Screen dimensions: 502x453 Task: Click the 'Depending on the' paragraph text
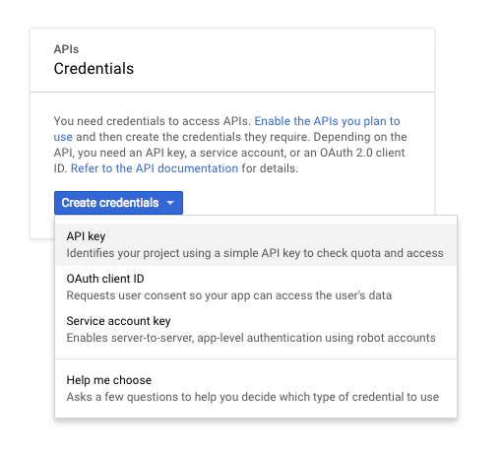pyautogui.click(x=360, y=137)
